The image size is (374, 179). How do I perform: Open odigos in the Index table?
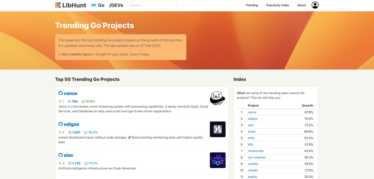coord(253,119)
